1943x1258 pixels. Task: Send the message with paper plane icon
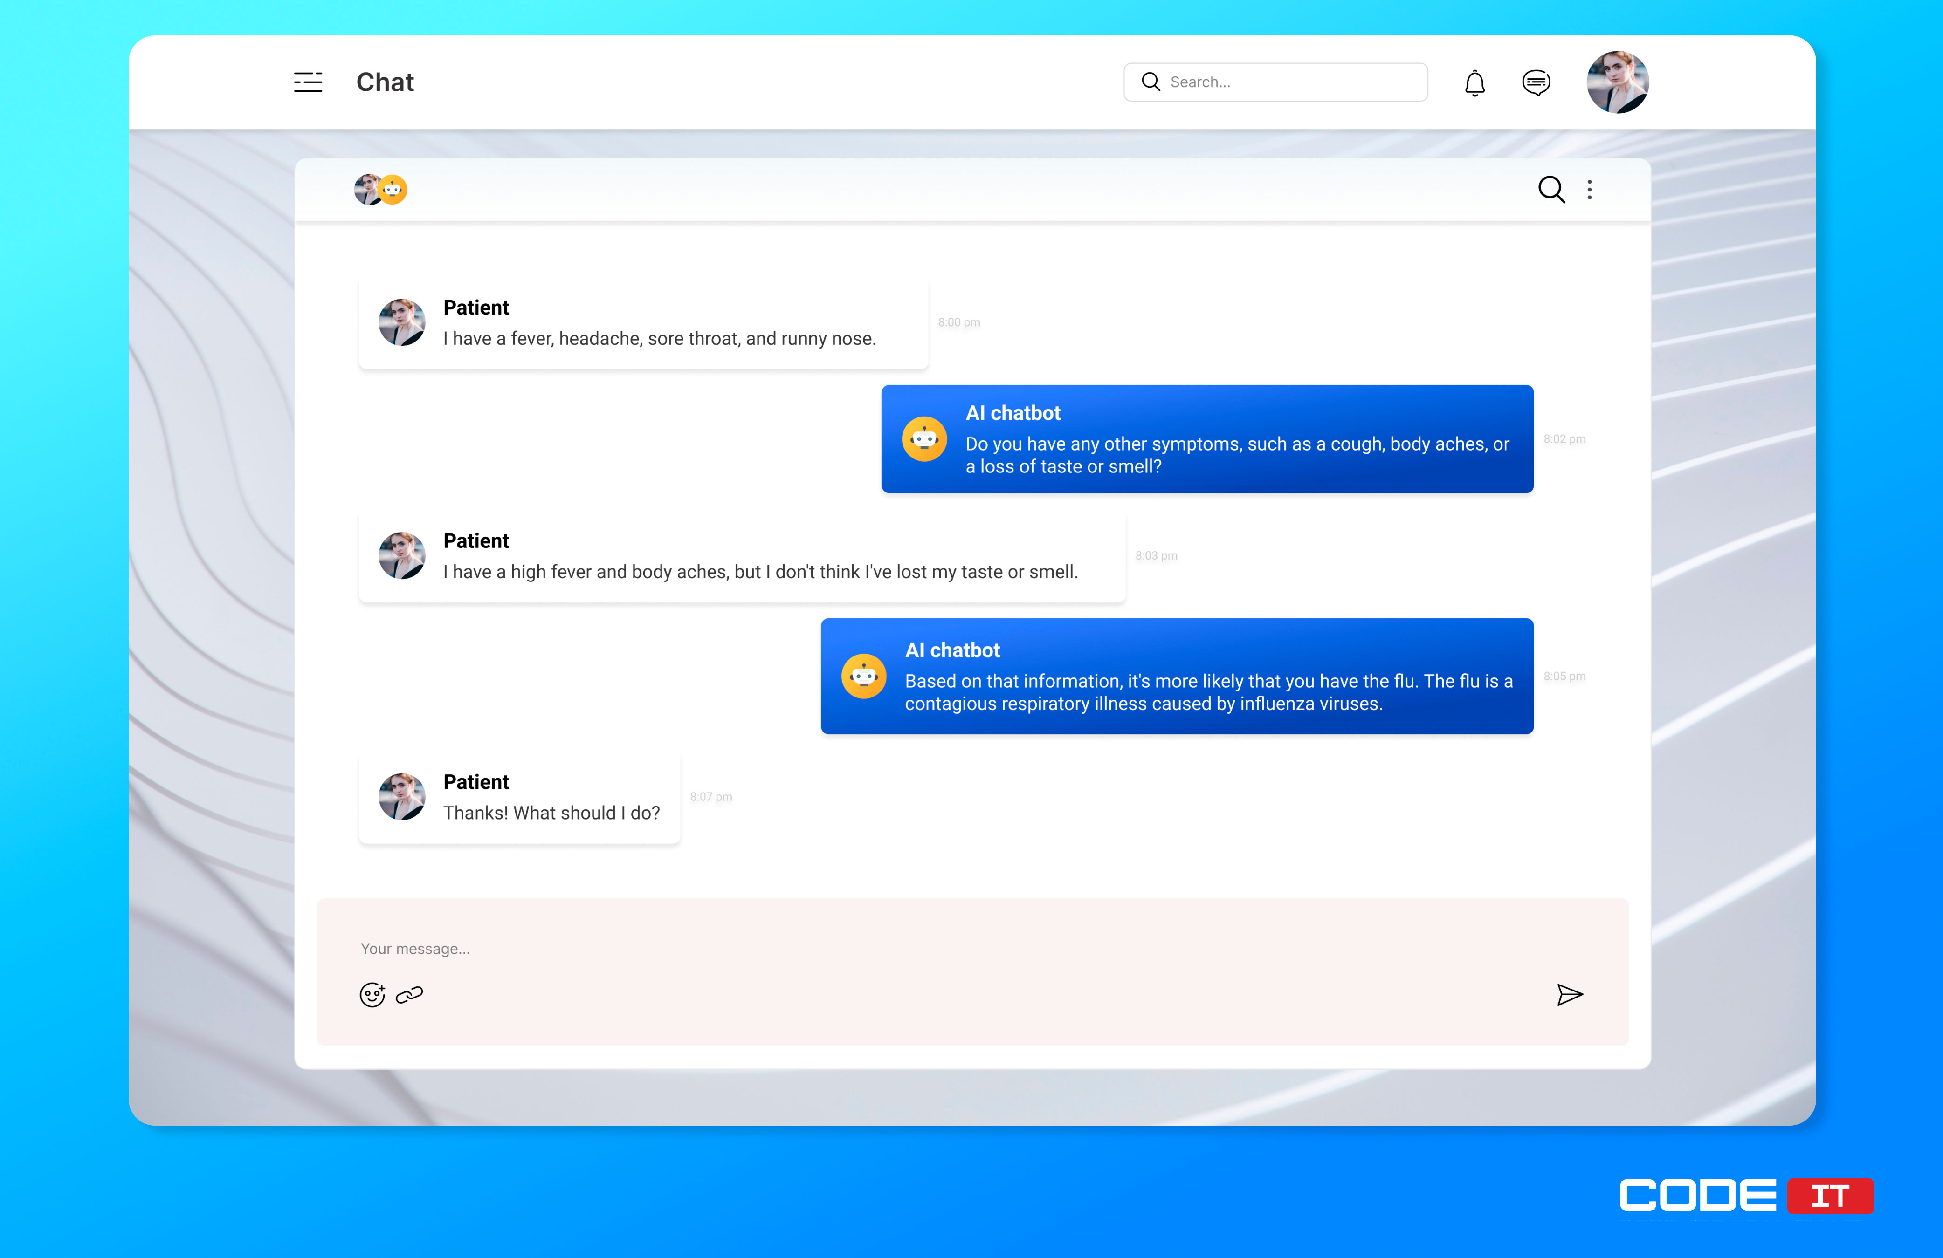[x=1569, y=994]
